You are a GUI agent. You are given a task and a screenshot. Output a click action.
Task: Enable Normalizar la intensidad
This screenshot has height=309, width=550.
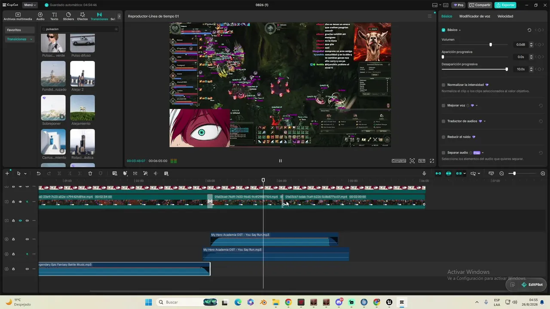(x=443, y=85)
